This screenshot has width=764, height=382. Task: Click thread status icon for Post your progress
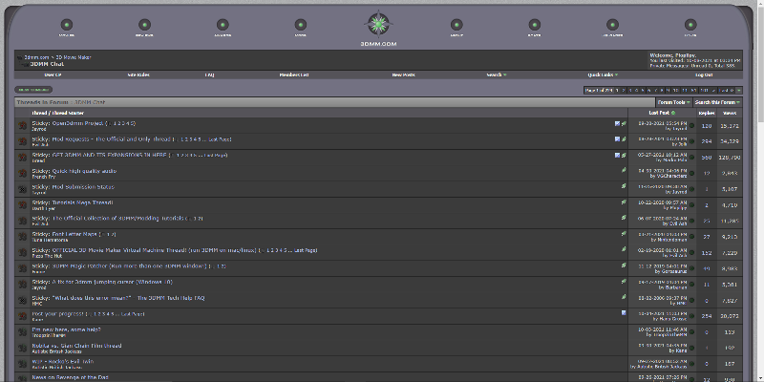(22, 316)
